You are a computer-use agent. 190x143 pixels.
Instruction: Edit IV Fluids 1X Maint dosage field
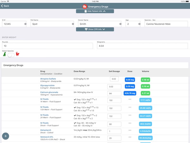[114, 100]
